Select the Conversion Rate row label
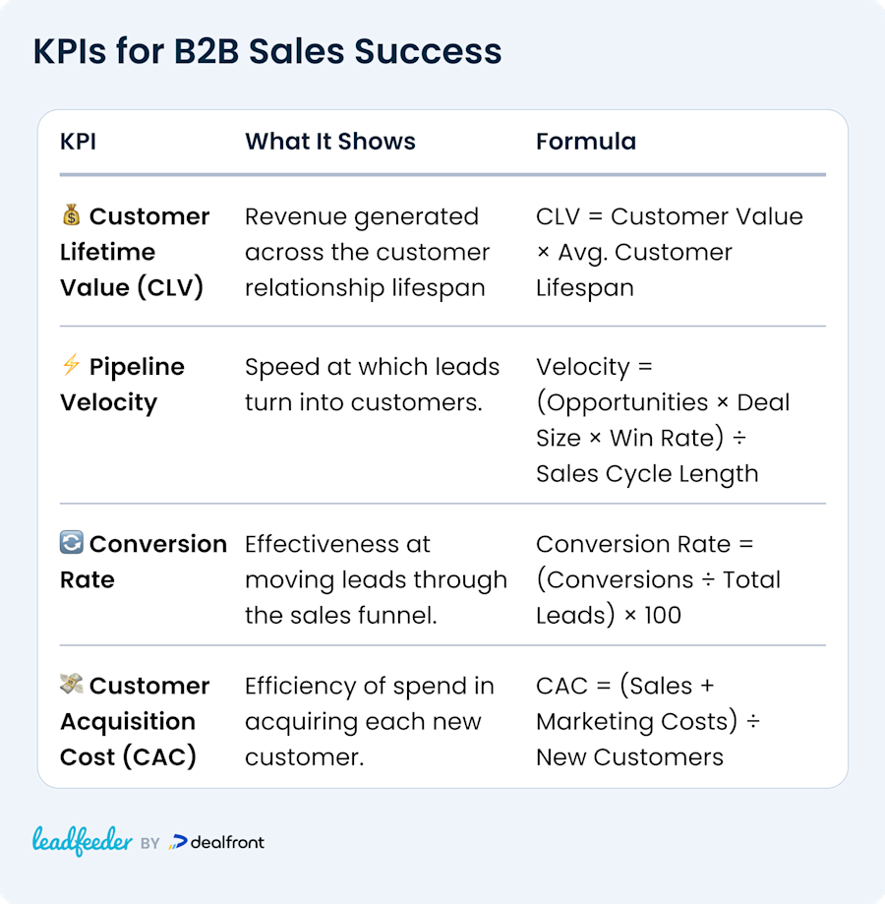 tap(144, 562)
